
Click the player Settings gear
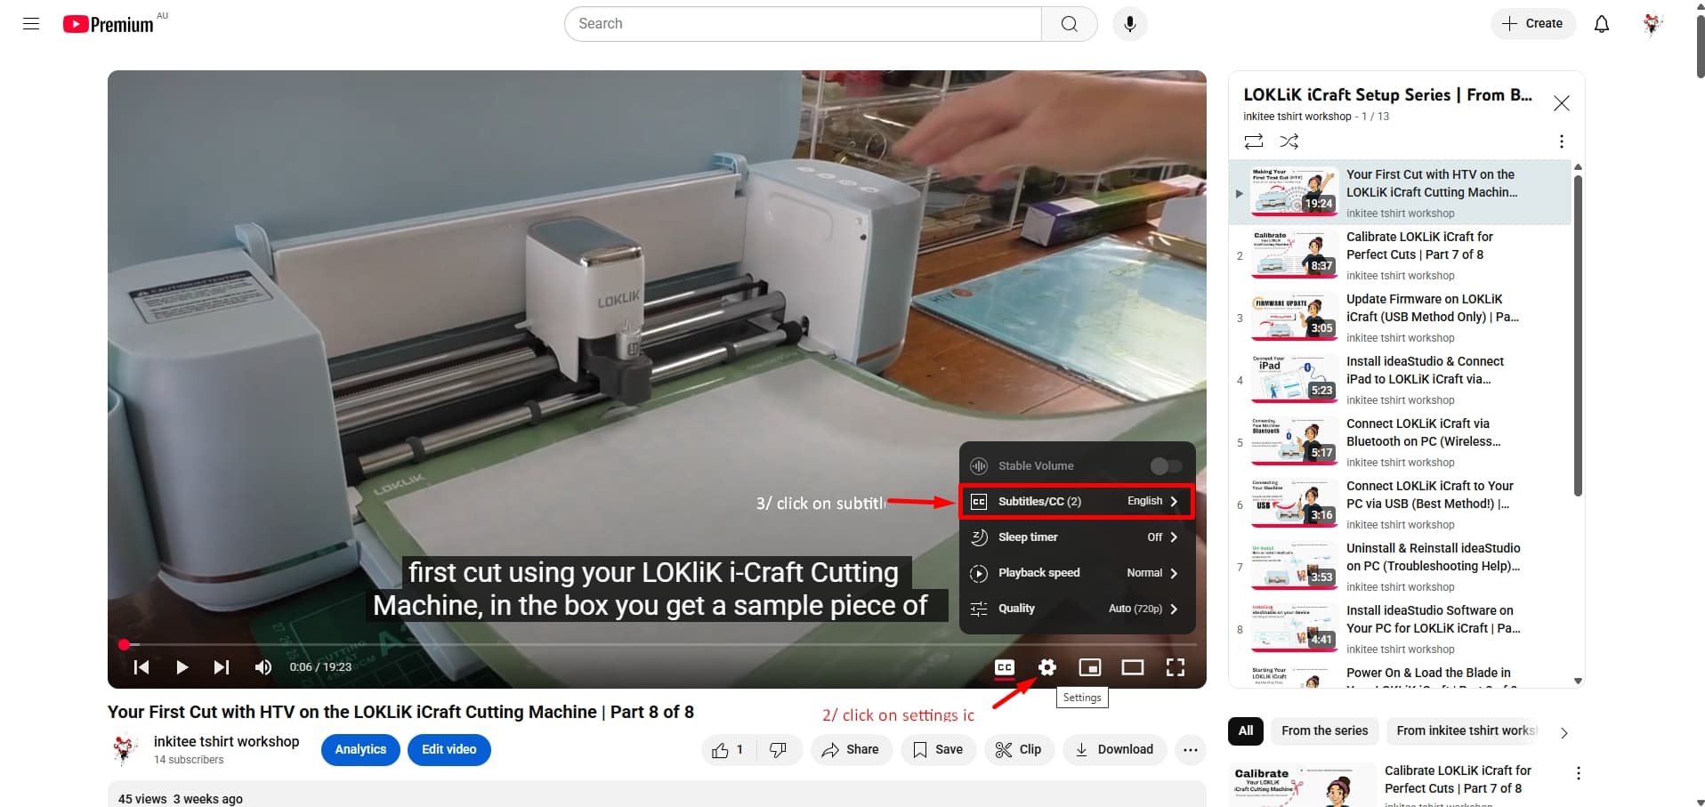point(1047,667)
